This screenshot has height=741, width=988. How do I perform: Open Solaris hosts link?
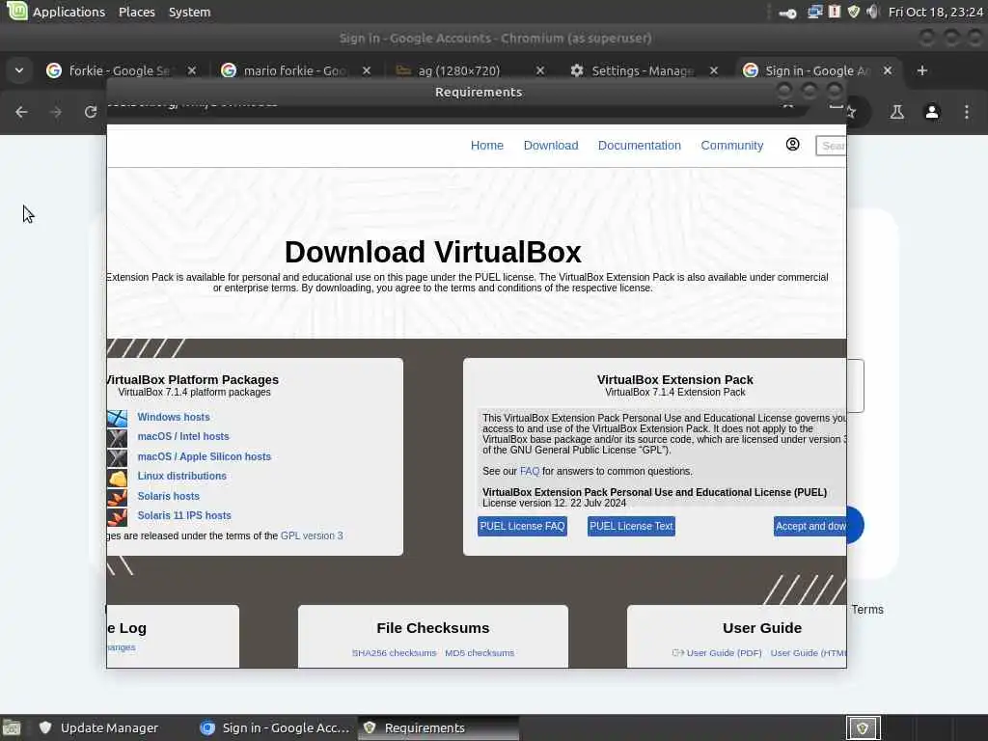[168, 497]
